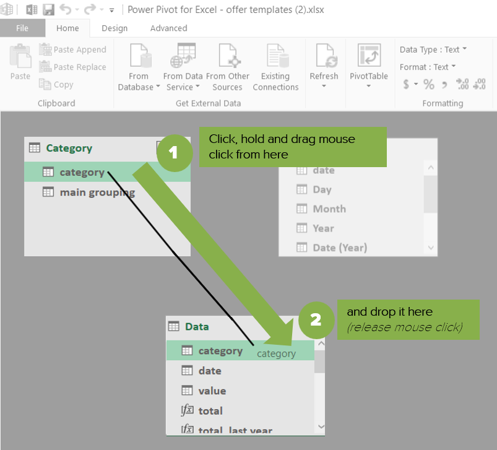Image resolution: width=497 pixels, height=450 pixels.
Task: Select category field in Category table
Action: pyautogui.click(x=108, y=171)
